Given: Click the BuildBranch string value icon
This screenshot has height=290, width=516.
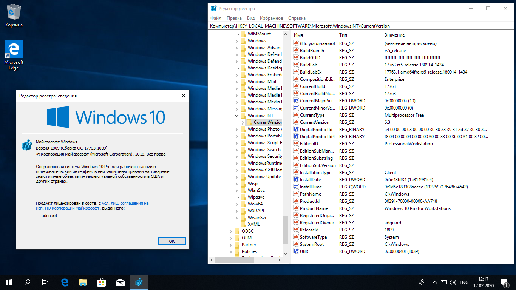Looking at the screenshot, I should coord(296,51).
